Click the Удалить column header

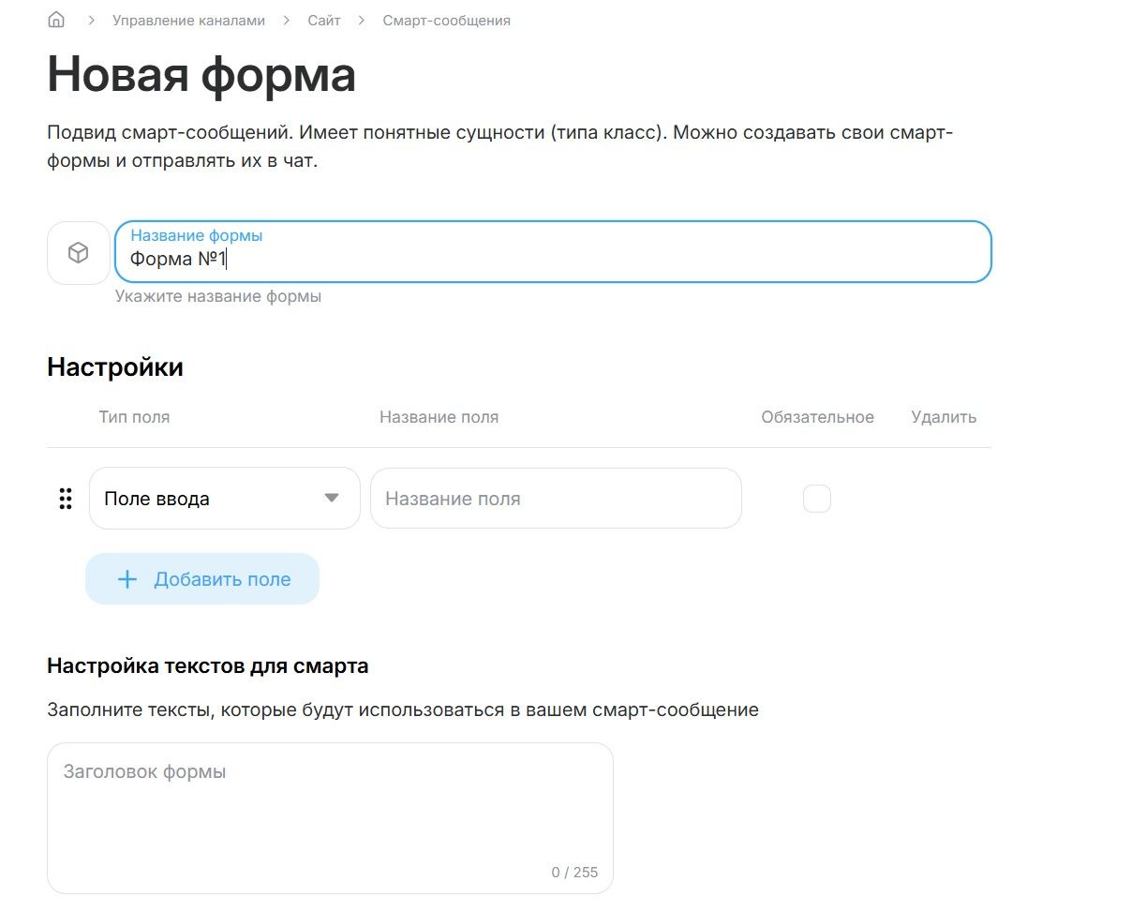click(944, 417)
